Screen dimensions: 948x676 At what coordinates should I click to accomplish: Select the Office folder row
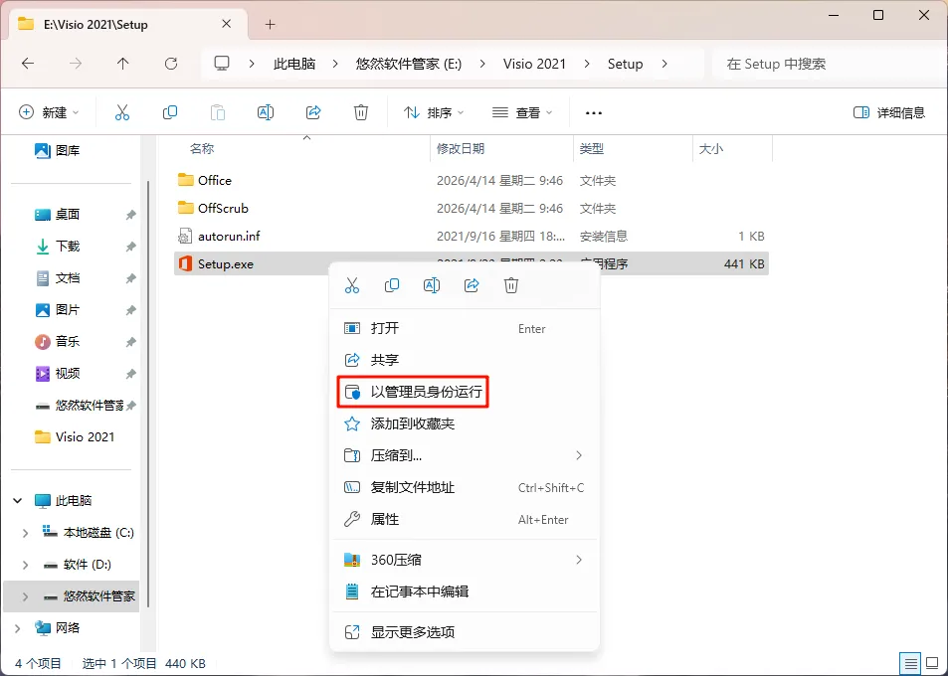click(x=471, y=181)
